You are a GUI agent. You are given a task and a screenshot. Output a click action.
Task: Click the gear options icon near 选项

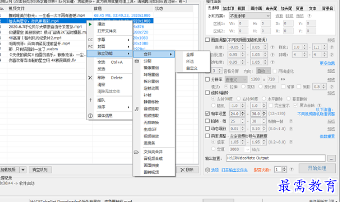[x=208, y=170]
